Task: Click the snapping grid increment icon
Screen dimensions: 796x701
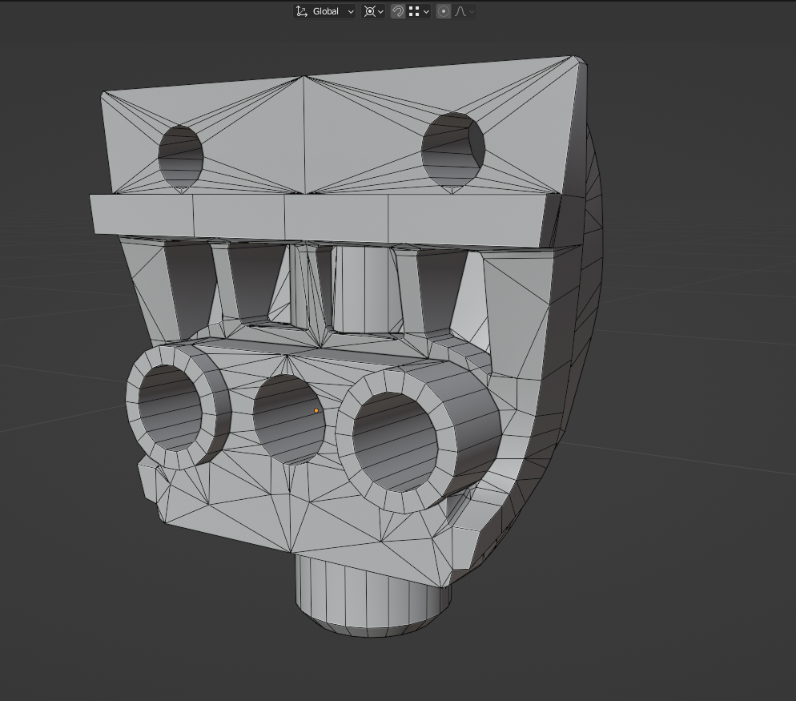Action: coord(414,11)
